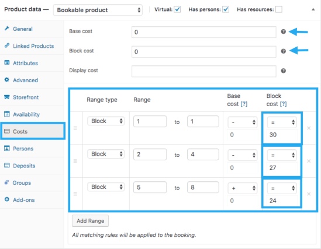This screenshot has height=249, width=321.
Task: Click the Base cost help question icon
Action: click(283, 31)
